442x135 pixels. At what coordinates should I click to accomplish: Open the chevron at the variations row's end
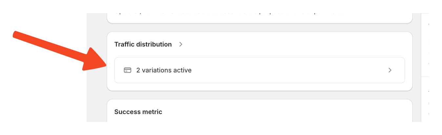[390, 70]
